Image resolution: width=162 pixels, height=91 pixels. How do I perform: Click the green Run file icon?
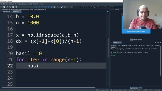pyautogui.click(x=30, y=7)
